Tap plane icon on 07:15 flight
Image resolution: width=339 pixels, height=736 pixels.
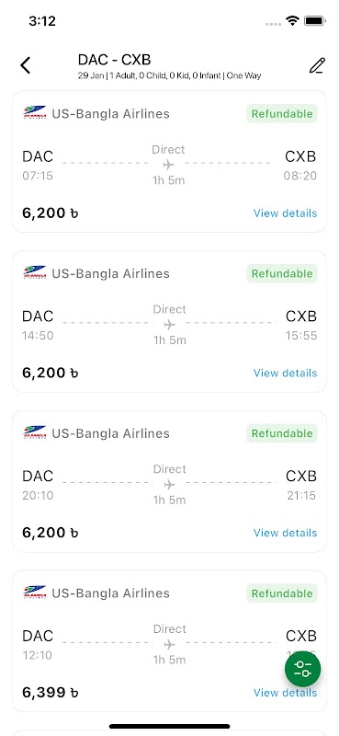pos(168,165)
